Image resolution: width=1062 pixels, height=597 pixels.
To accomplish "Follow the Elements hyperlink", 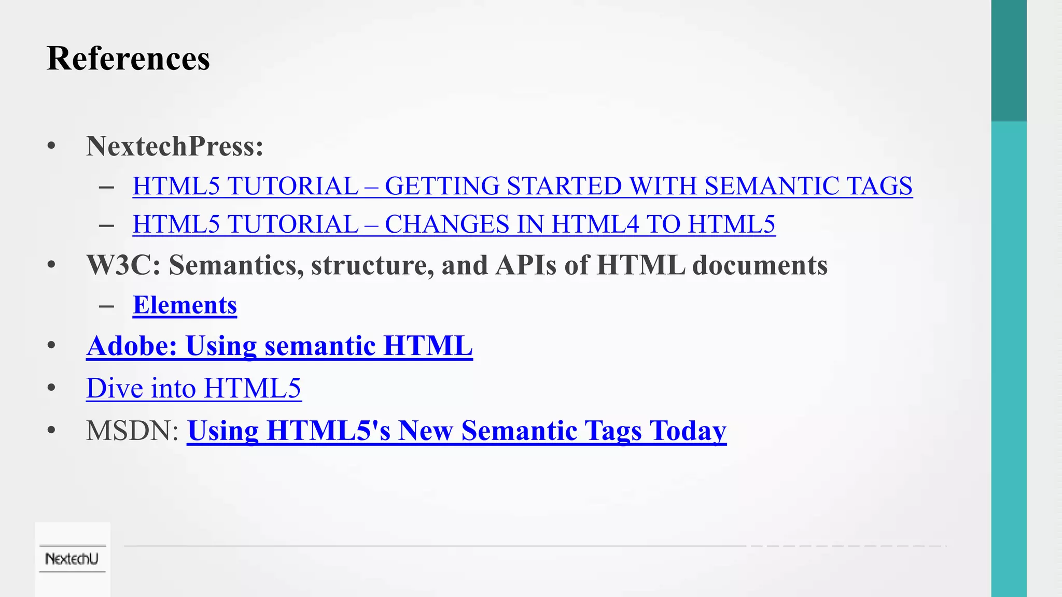I will (185, 305).
